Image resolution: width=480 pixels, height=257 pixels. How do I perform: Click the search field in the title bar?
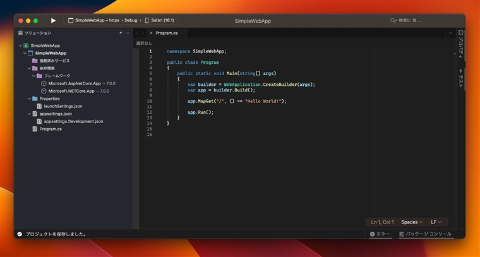425,20
